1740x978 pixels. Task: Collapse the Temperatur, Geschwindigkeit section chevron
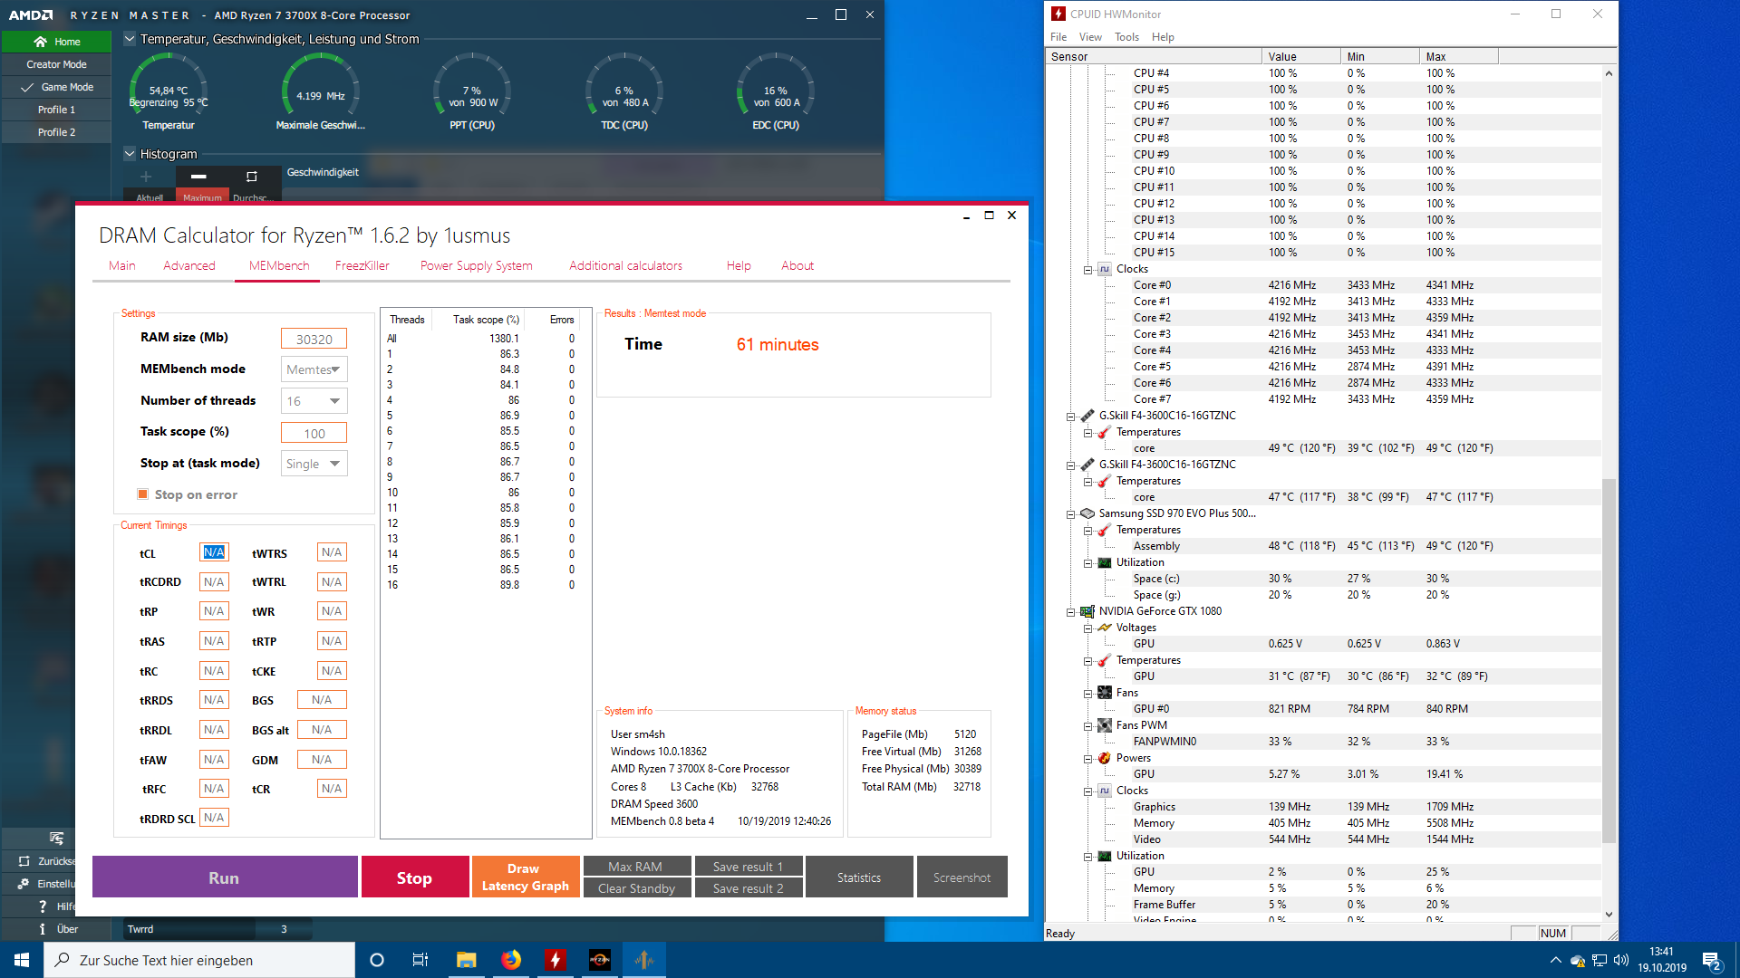point(130,39)
